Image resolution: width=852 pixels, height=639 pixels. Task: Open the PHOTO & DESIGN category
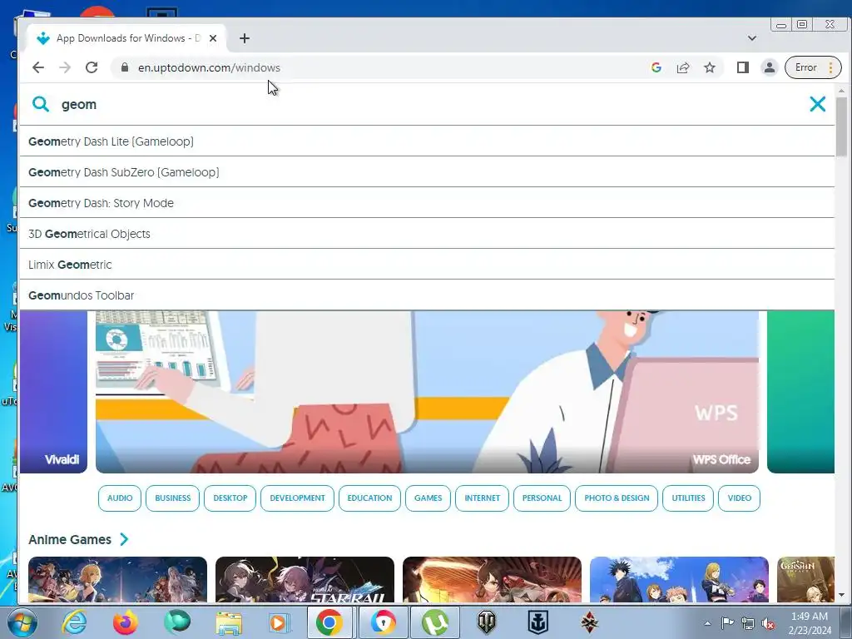(x=617, y=498)
